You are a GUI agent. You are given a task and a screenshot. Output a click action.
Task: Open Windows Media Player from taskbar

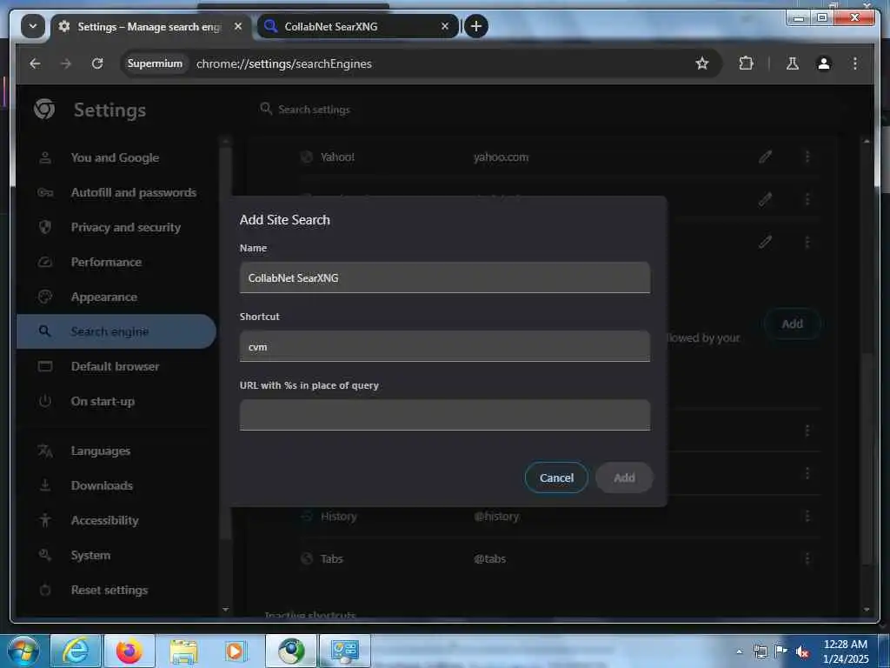click(x=235, y=651)
